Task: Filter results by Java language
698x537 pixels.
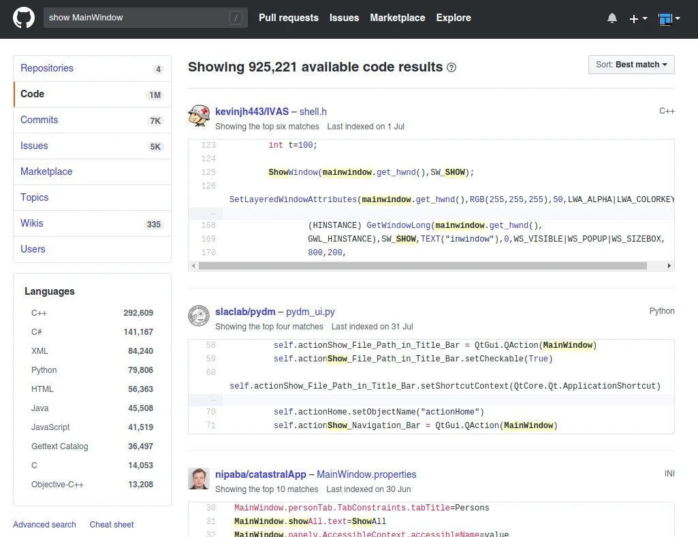Action: tap(92, 408)
